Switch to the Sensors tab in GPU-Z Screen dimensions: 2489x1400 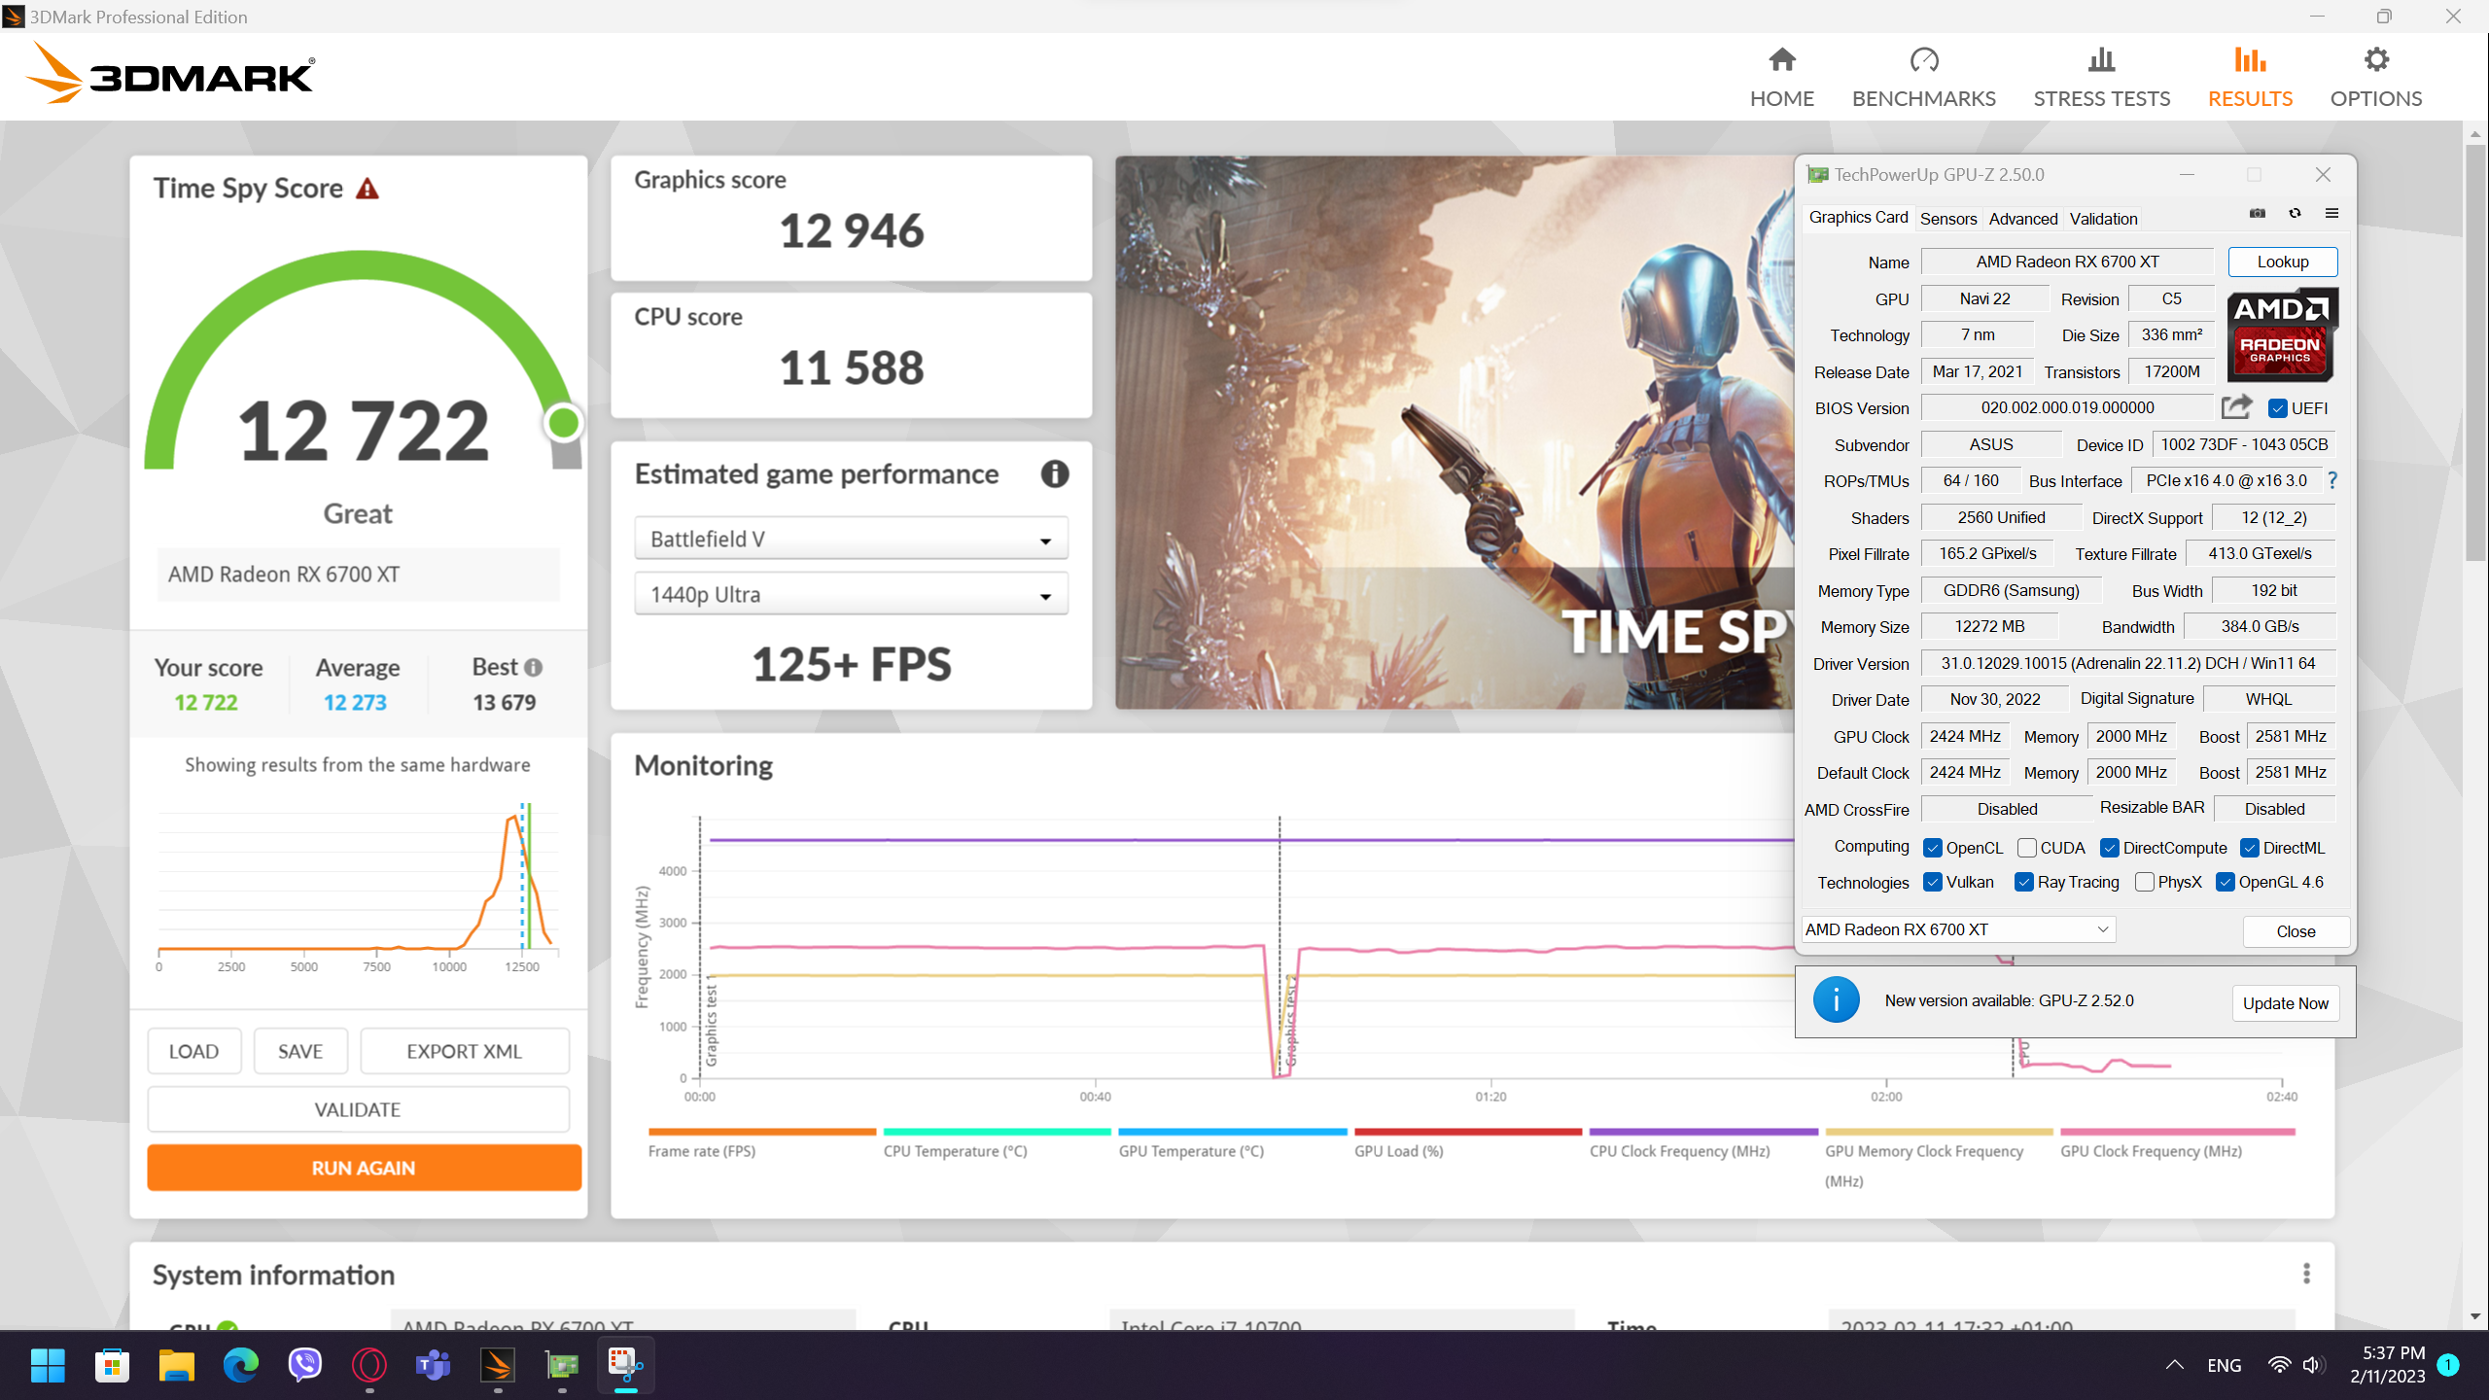pyautogui.click(x=1947, y=219)
